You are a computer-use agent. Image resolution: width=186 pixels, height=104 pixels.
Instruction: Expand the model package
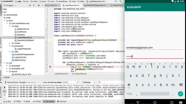click(10, 43)
